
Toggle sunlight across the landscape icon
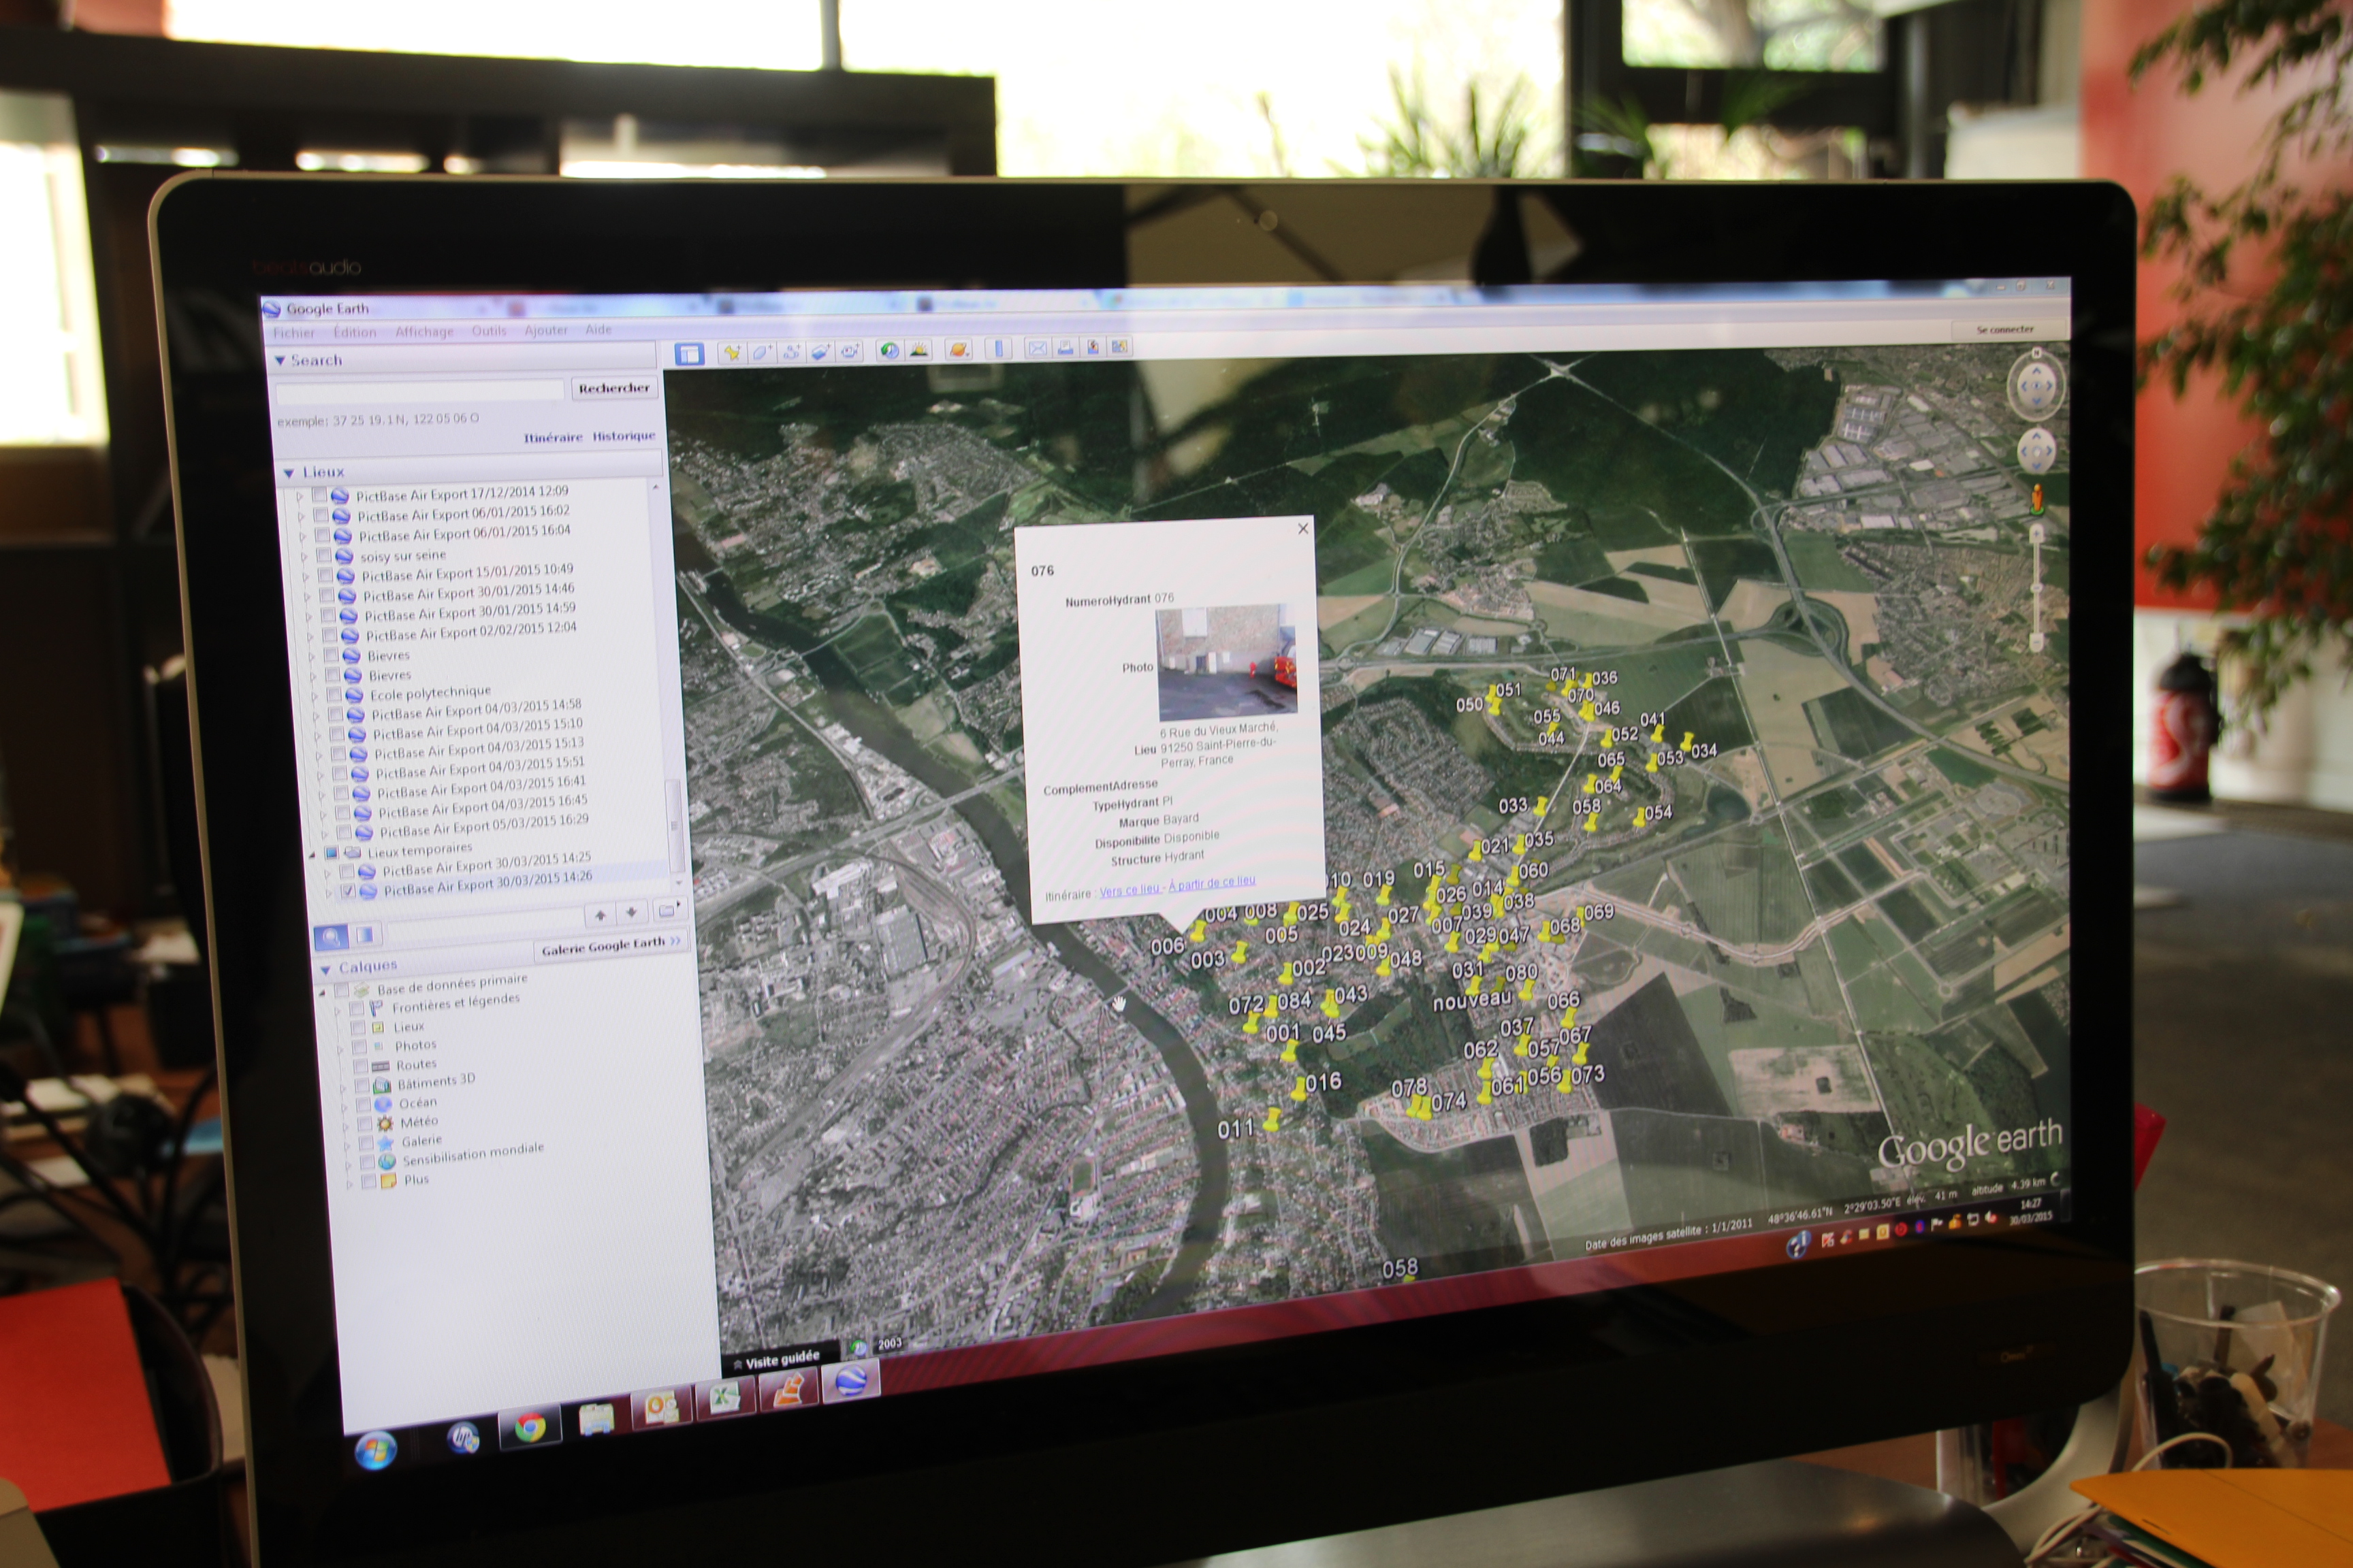coord(918,350)
